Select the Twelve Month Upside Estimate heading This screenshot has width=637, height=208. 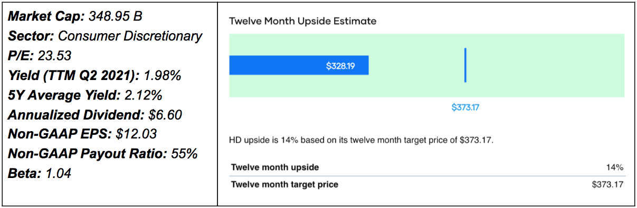303,21
